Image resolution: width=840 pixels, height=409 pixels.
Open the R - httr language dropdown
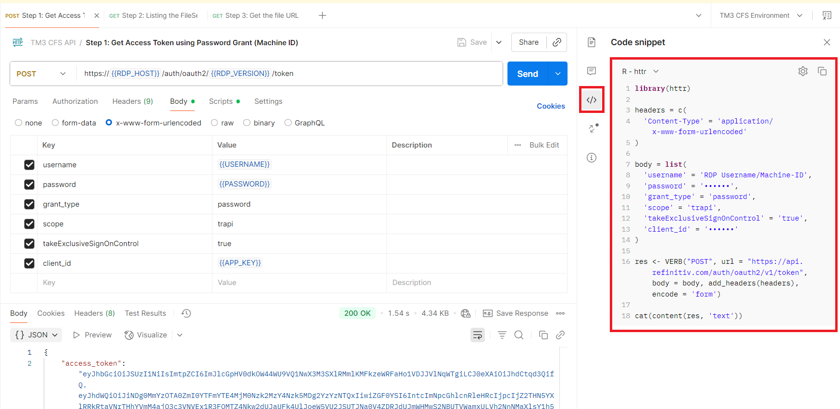click(x=640, y=72)
